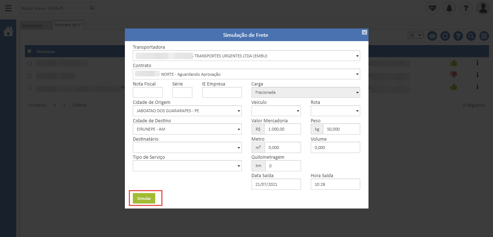Click the Nota Fiscal input field
Viewport: 493px width, 237px height.
point(148,92)
